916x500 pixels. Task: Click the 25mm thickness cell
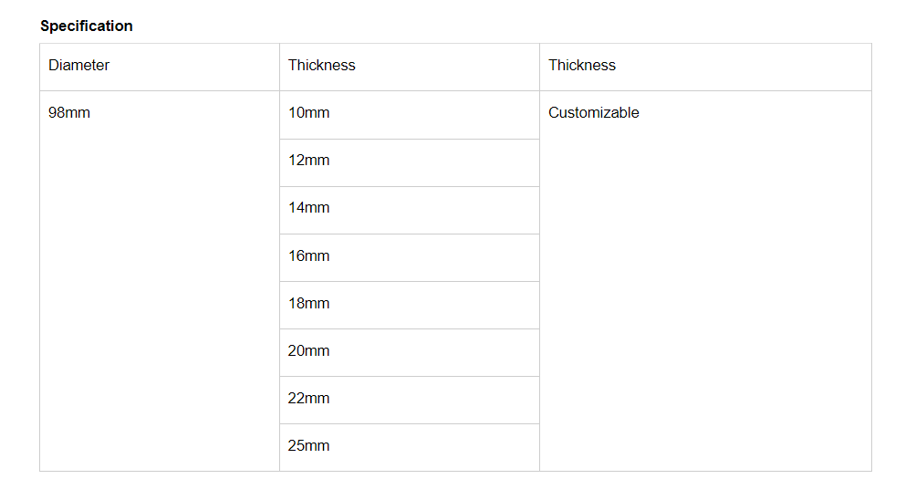[309, 446]
